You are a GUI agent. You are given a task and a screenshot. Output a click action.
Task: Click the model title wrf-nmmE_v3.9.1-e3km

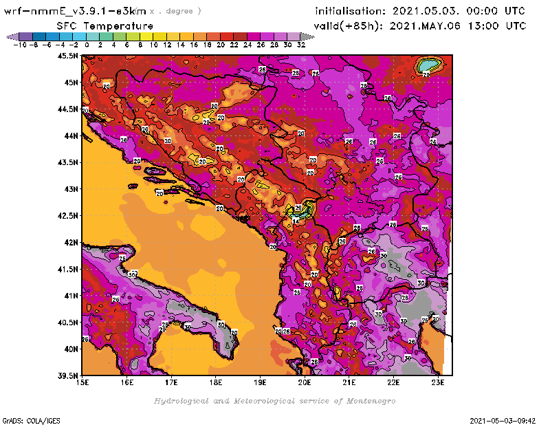75,11
